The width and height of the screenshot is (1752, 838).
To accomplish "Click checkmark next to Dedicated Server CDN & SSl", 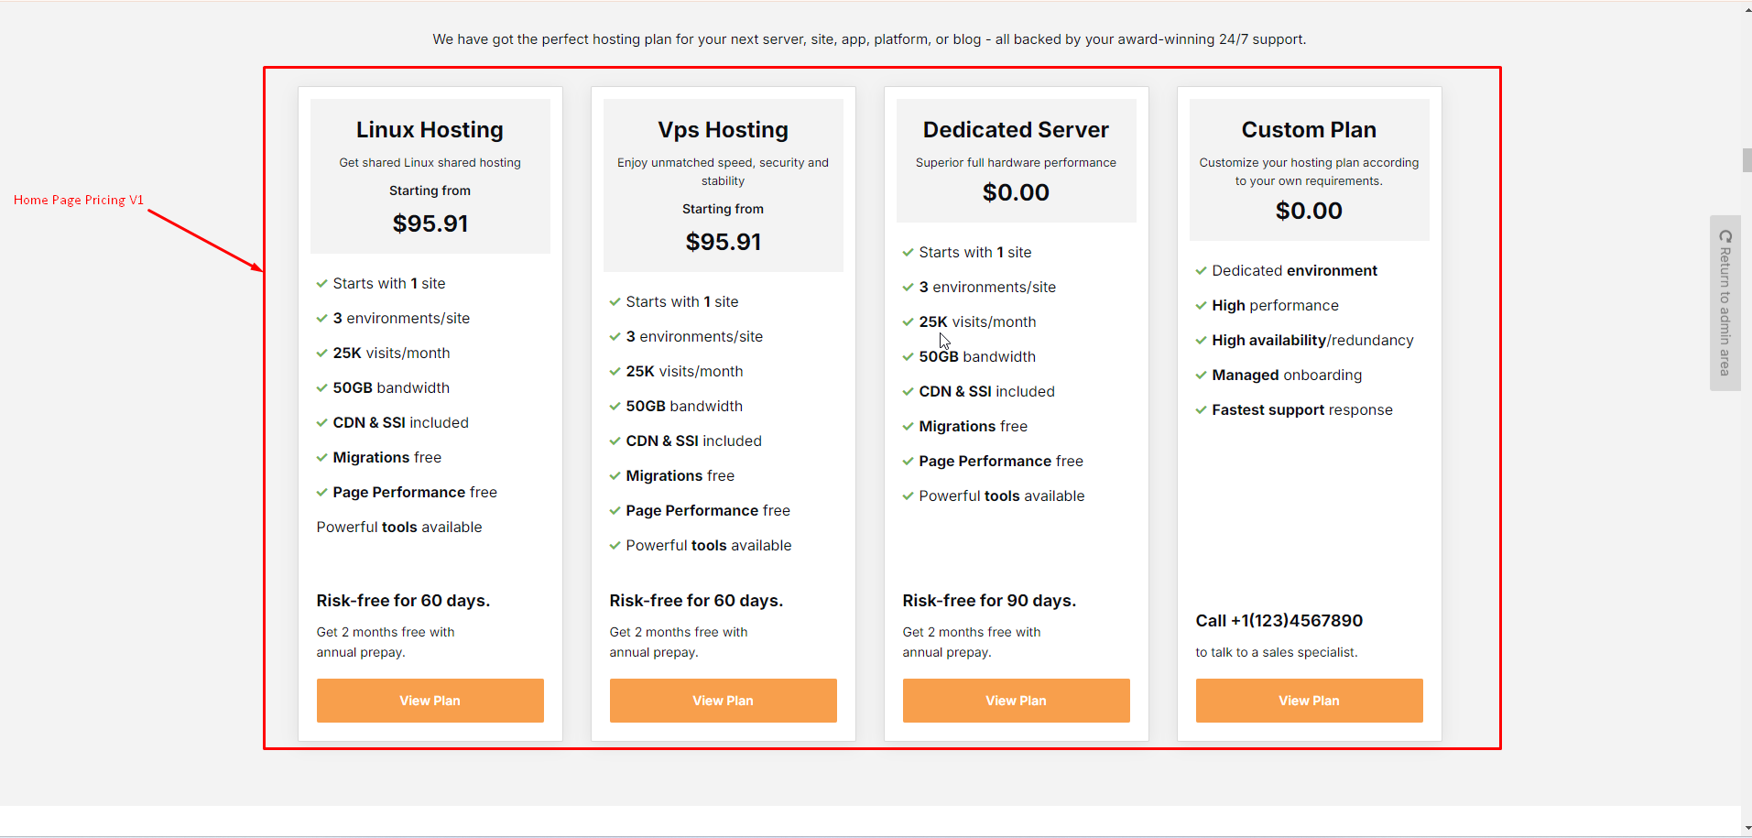I will coord(908,392).
